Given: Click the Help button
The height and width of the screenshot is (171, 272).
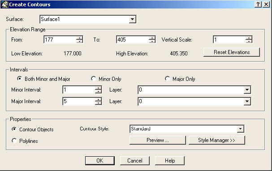Looking at the screenshot, I should [x=170, y=161].
